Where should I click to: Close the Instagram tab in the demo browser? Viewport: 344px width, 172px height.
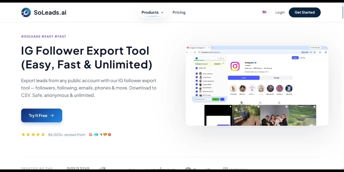tap(209, 48)
